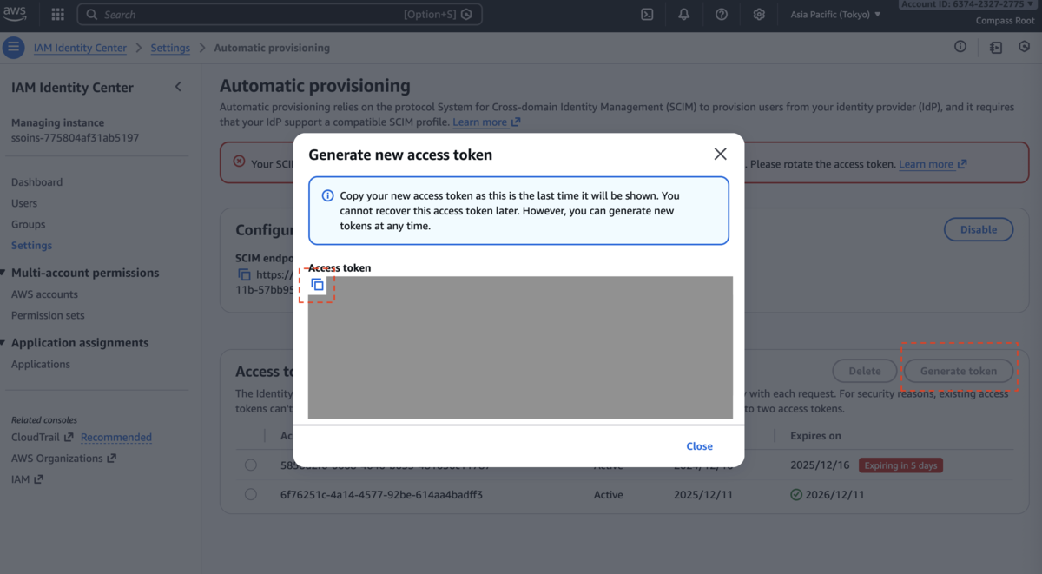Viewport: 1042px width, 574px height.
Task: Go to IAM Identity Center breadcrumb
Action: click(x=80, y=48)
